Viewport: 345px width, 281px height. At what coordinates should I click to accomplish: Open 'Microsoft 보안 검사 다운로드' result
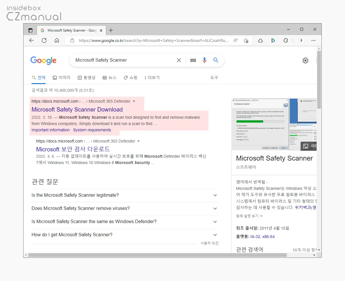point(73,149)
